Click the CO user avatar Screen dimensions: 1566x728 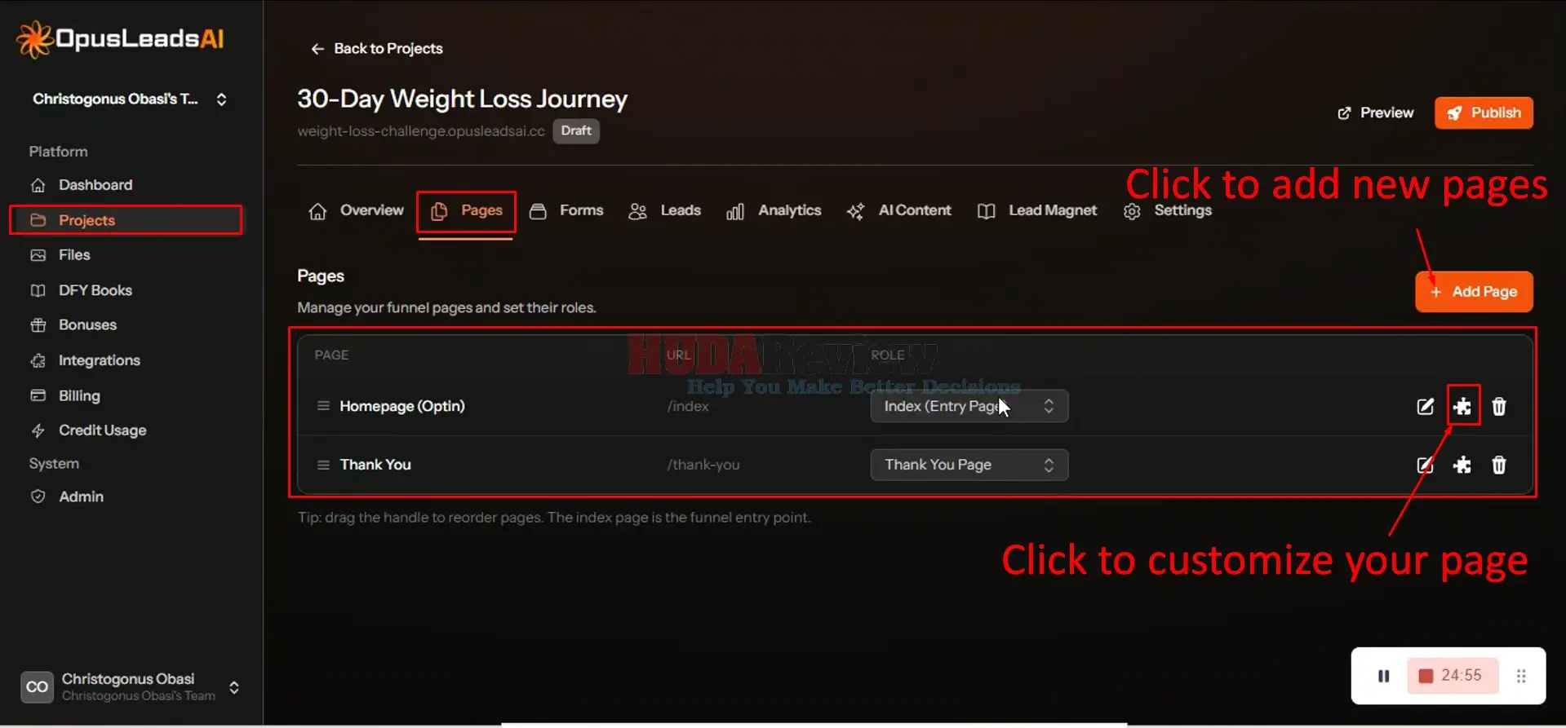37,686
